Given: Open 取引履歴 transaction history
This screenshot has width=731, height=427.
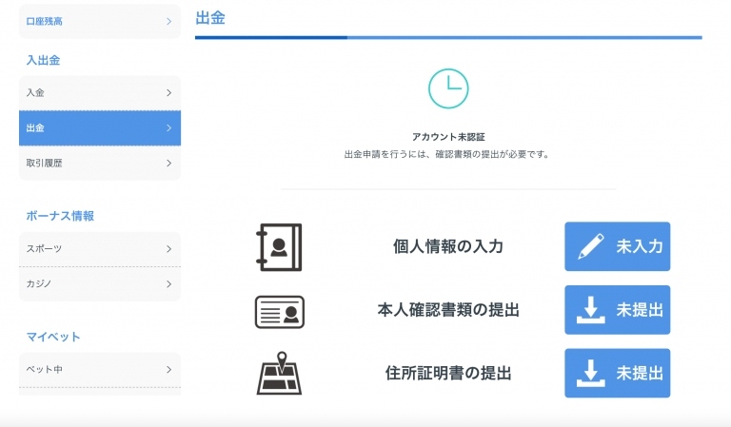Looking at the screenshot, I should 100,163.
